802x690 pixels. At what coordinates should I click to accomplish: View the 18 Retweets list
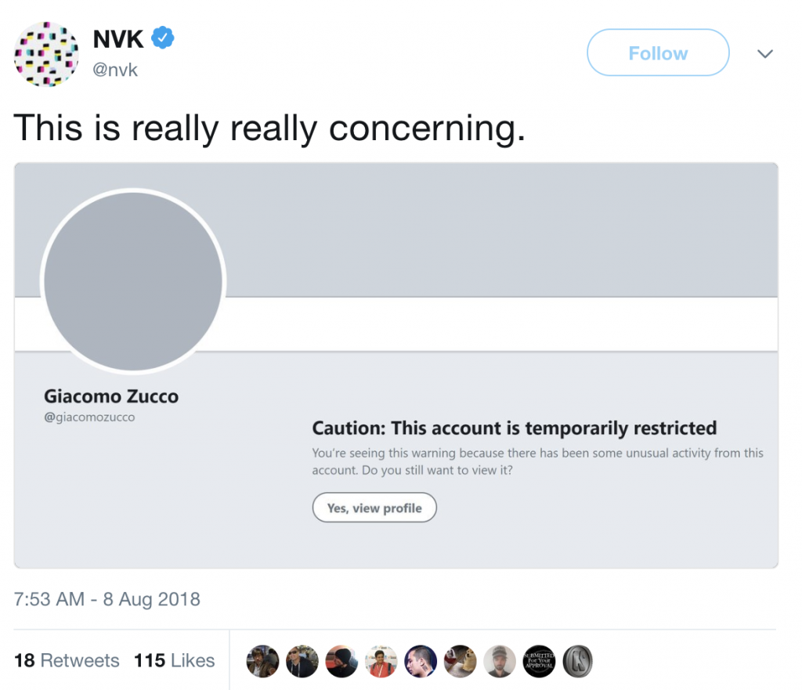point(67,660)
